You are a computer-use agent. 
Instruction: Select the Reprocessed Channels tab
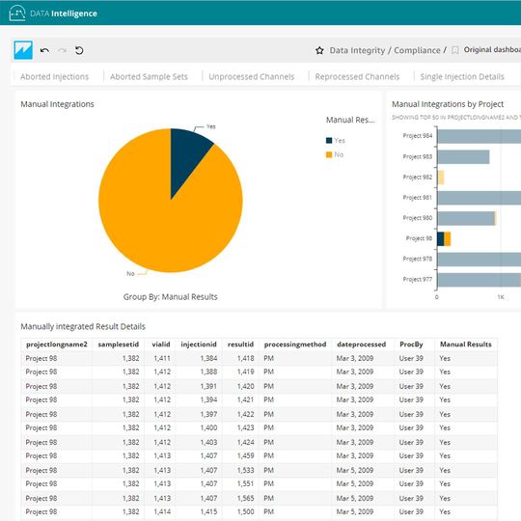tap(357, 77)
